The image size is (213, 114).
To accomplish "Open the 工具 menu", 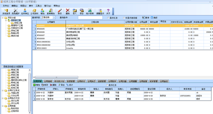I will [39, 6].
